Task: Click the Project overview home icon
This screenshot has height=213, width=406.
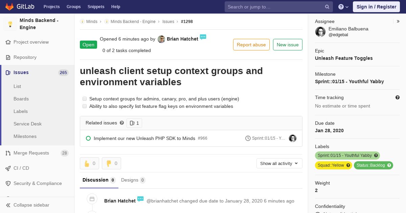Action: (x=8, y=42)
